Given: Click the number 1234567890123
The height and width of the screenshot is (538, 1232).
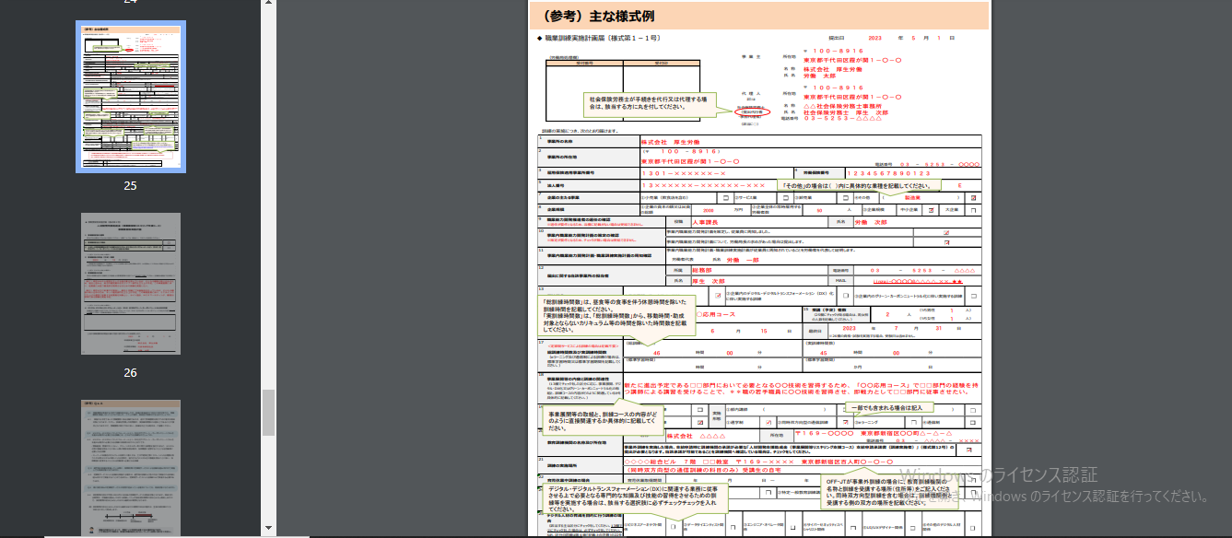Looking at the screenshot, I should point(890,172).
